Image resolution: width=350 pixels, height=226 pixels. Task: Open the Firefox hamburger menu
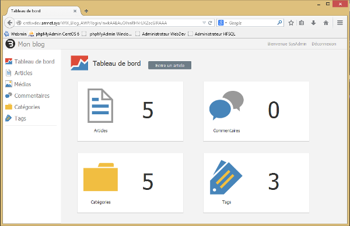pos(340,23)
